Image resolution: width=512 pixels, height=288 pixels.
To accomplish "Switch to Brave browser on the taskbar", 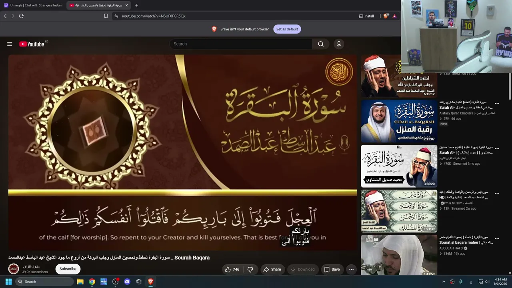I will (150, 282).
